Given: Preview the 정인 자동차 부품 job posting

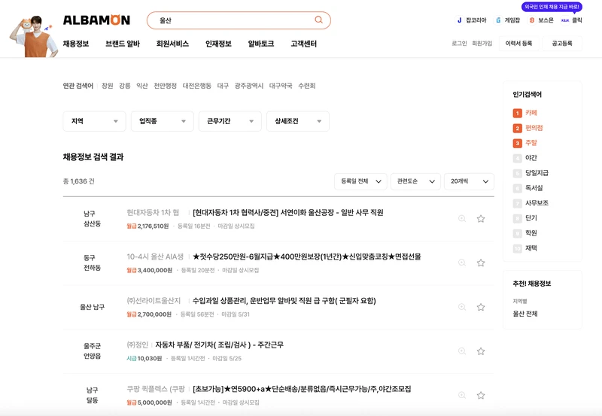Looking at the screenshot, I should coord(462,351).
